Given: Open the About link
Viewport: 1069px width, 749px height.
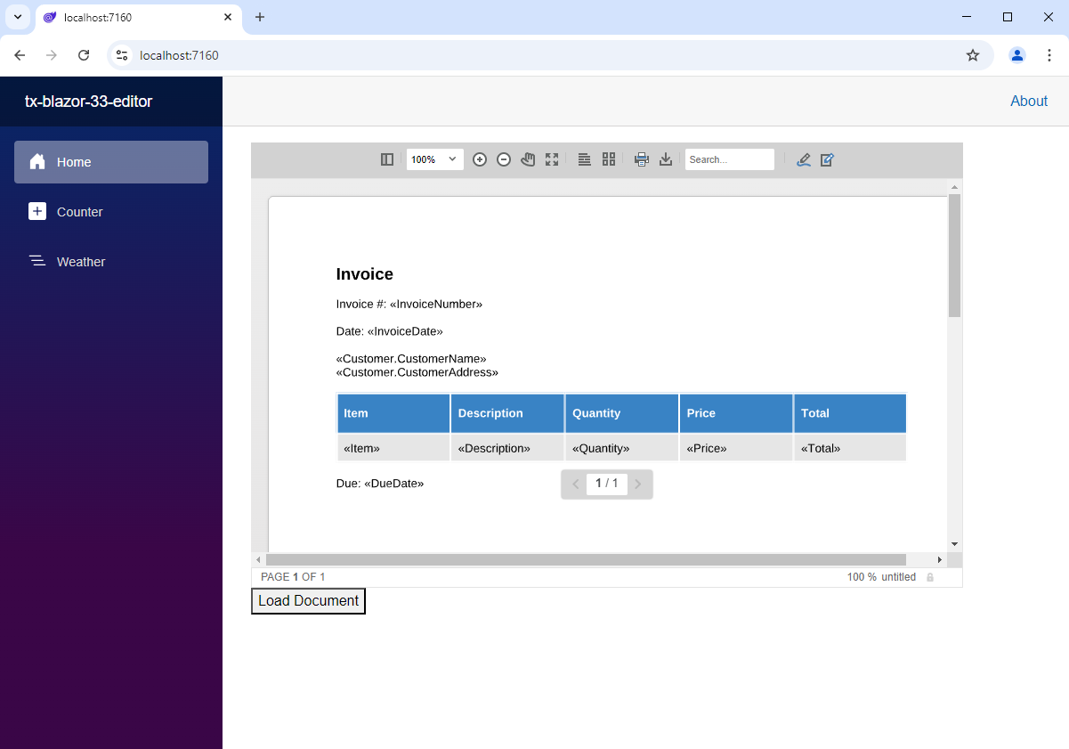Looking at the screenshot, I should tap(1028, 101).
